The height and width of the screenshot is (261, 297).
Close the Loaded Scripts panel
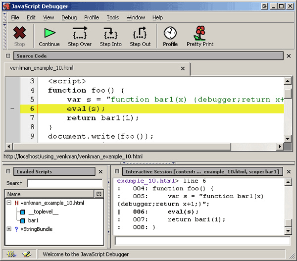click(100, 171)
